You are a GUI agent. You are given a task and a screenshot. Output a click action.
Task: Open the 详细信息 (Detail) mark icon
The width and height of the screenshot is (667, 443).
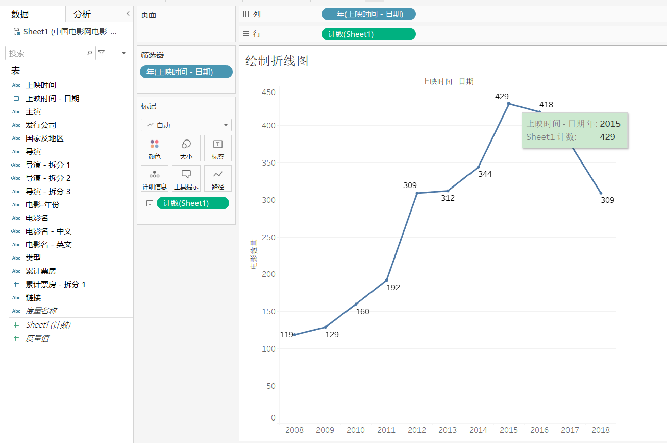[155, 178]
